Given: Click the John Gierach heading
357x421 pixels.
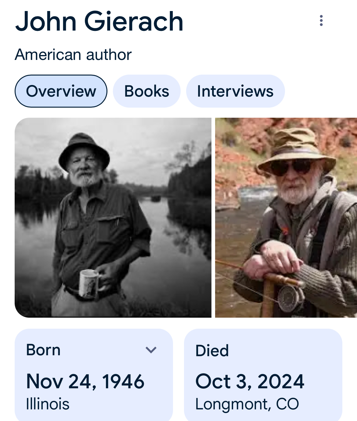Looking at the screenshot, I should (99, 21).
